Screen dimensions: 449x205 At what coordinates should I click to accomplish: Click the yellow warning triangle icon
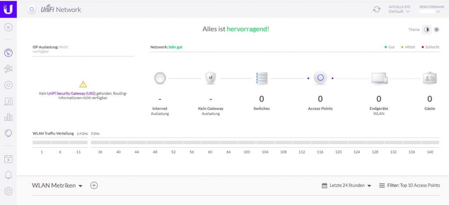tap(83, 84)
